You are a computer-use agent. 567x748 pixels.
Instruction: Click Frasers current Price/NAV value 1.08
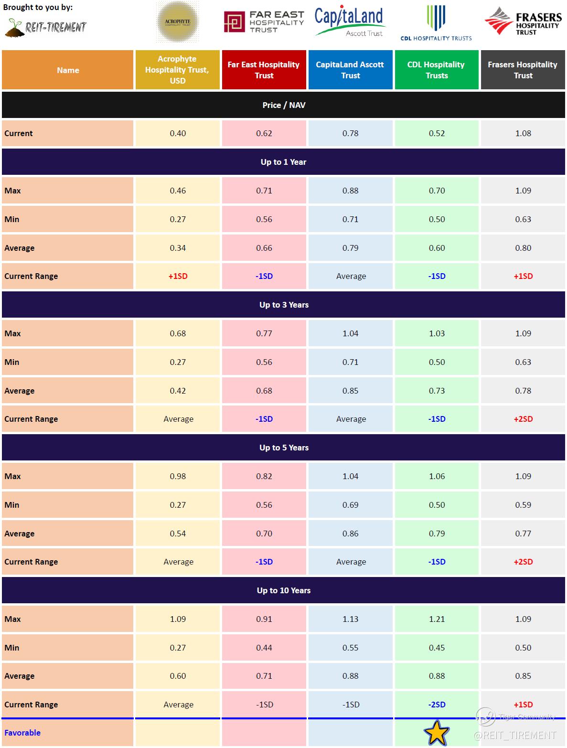click(x=523, y=133)
